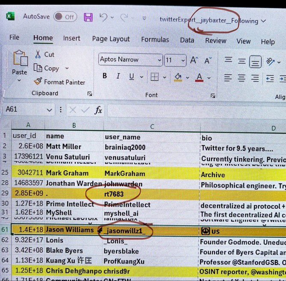Set Middle Align for the cell
Image resolution: width=286 pixels, height=281 pixels.
pos(241,61)
